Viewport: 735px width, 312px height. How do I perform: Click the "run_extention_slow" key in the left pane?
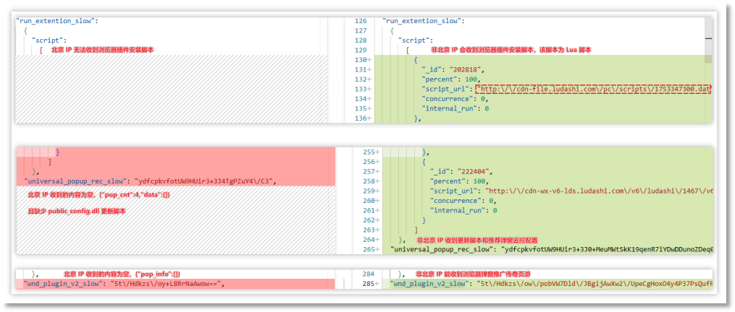pos(56,21)
